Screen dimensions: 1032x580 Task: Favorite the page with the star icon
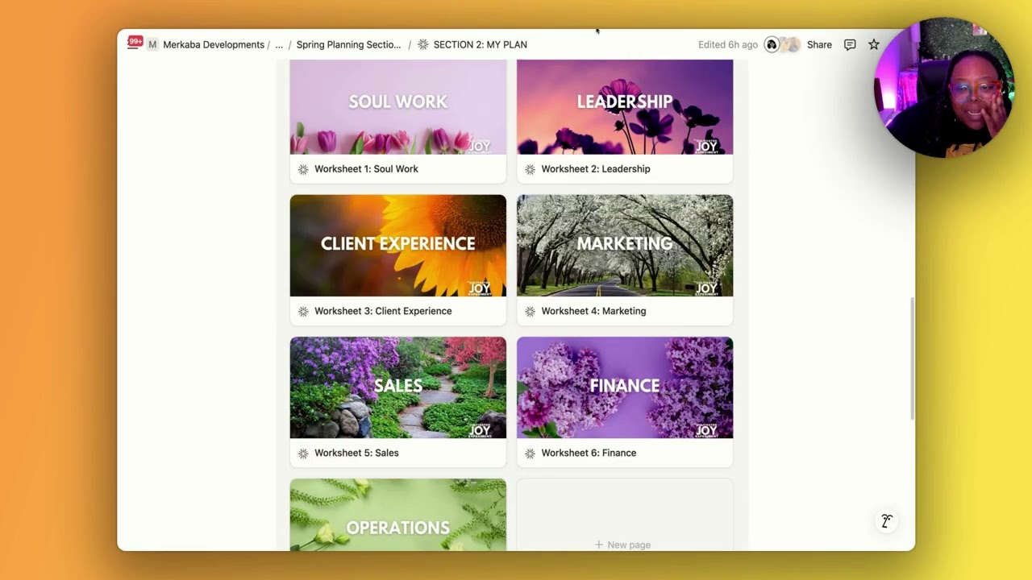[874, 44]
